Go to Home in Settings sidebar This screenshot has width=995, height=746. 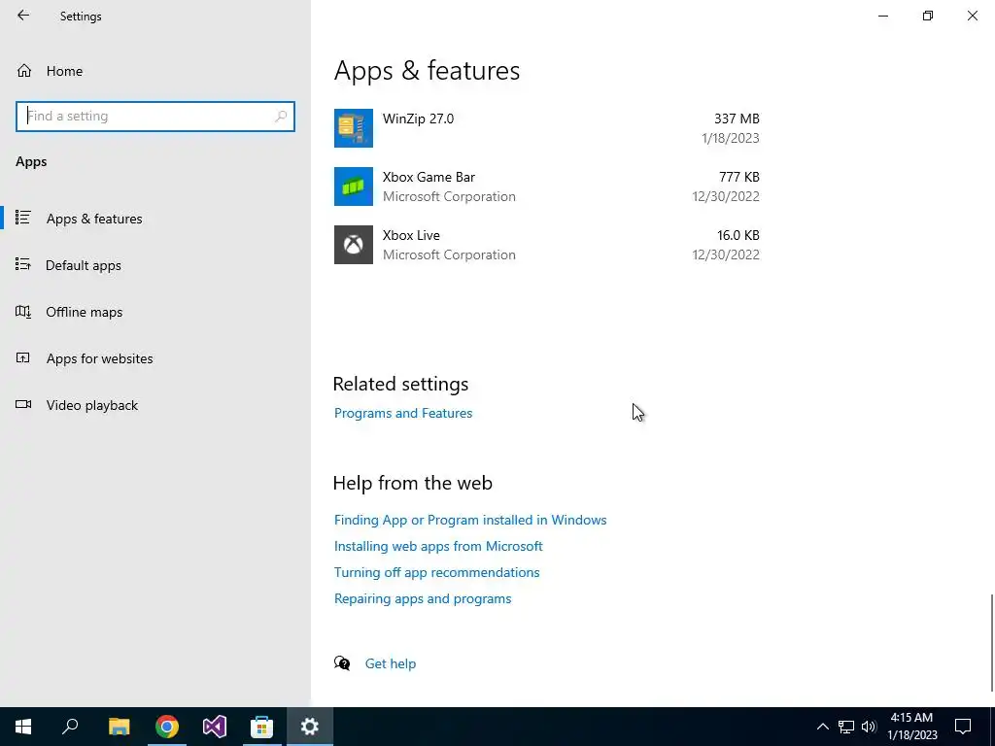pos(64,71)
